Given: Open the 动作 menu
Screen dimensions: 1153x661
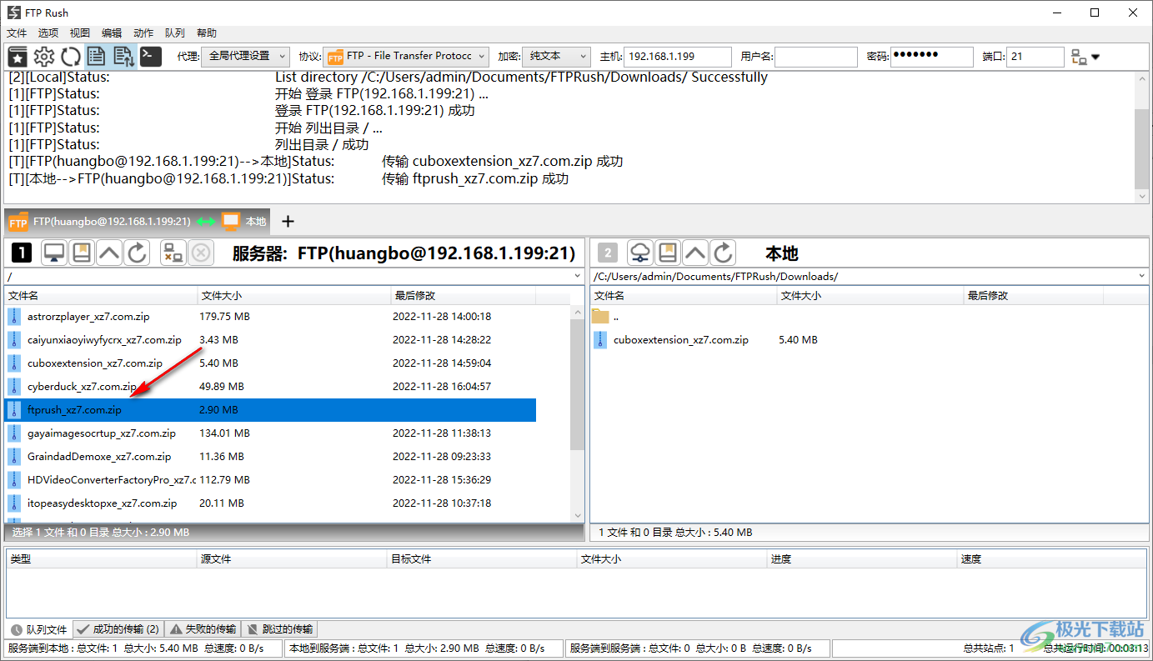Looking at the screenshot, I should pyautogui.click(x=143, y=33).
